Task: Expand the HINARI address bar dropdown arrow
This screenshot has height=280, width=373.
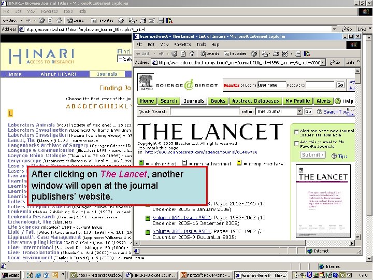Action: click(x=335, y=29)
